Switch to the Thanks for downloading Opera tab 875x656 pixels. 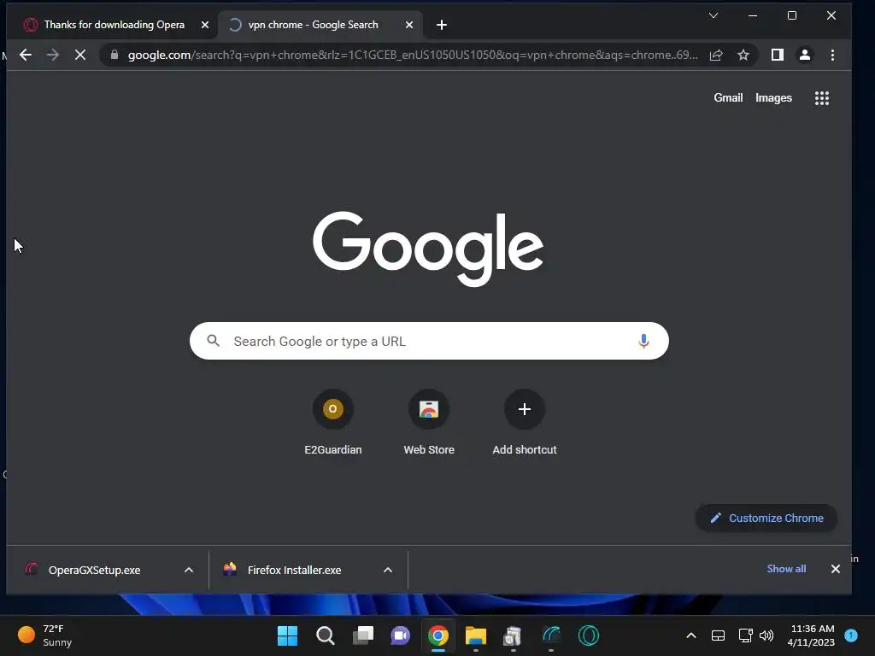click(x=114, y=25)
